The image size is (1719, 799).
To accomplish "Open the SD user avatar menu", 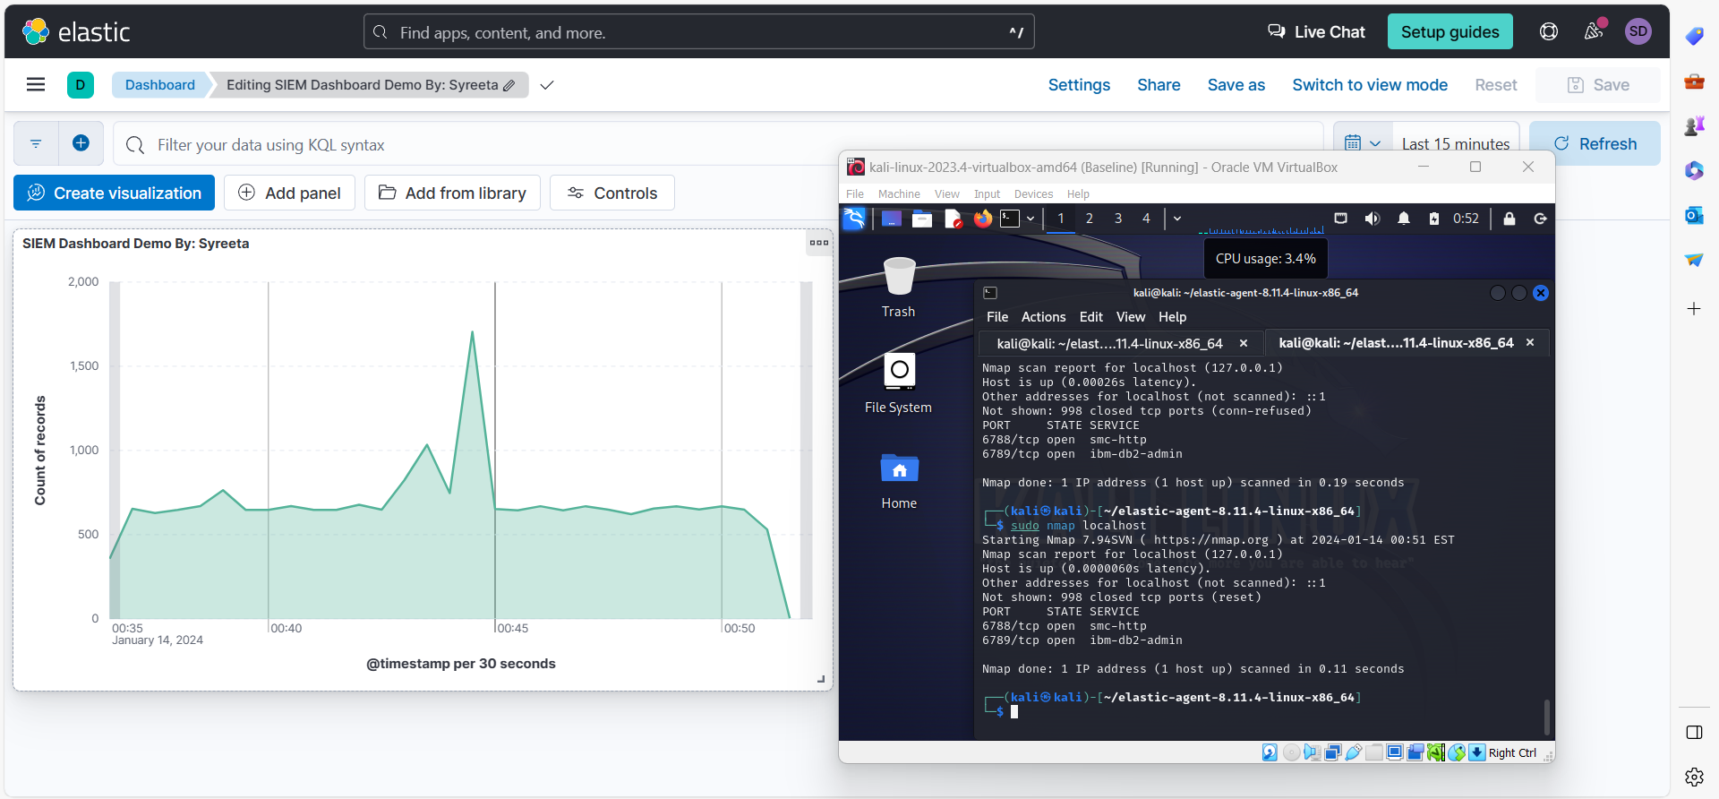I will point(1638,31).
